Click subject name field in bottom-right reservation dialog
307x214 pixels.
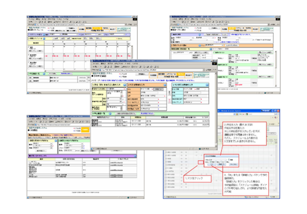[x=218, y=160]
